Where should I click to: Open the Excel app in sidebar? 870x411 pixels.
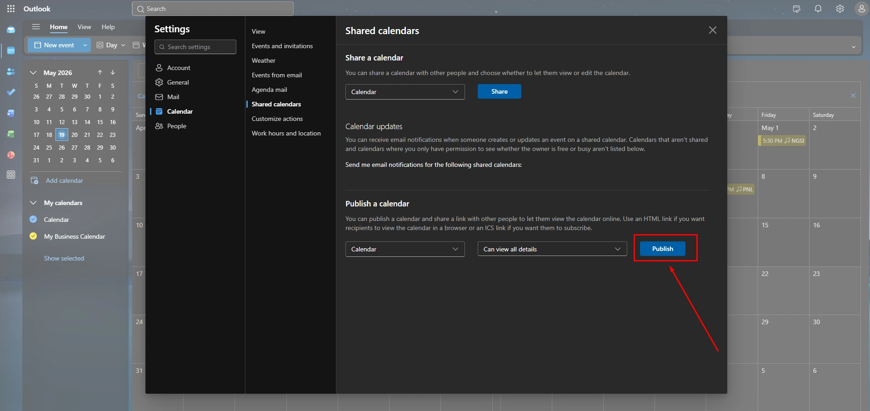pos(11,134)
